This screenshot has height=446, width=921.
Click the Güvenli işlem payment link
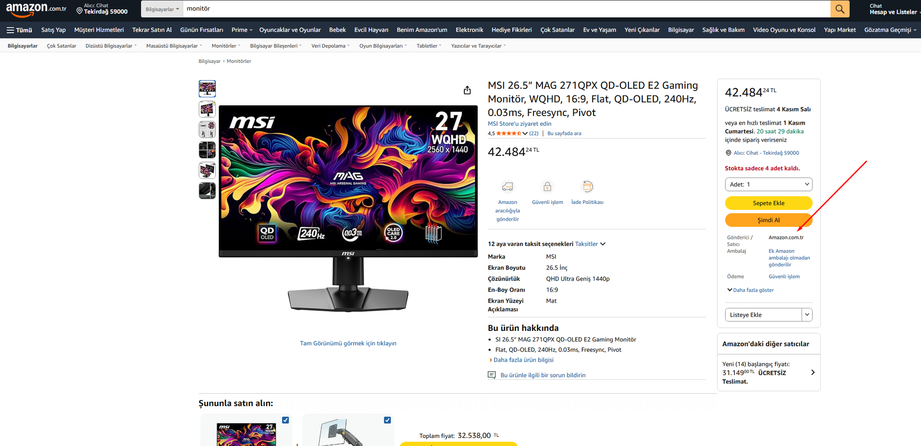[x=784, y=277]
